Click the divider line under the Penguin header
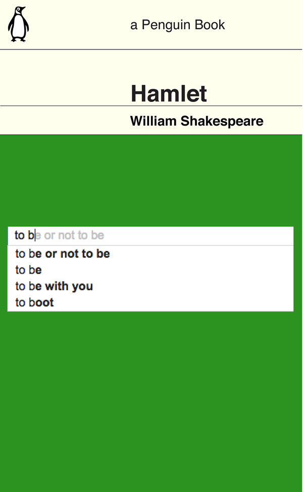Screen dimensions: 303x492 150,49
